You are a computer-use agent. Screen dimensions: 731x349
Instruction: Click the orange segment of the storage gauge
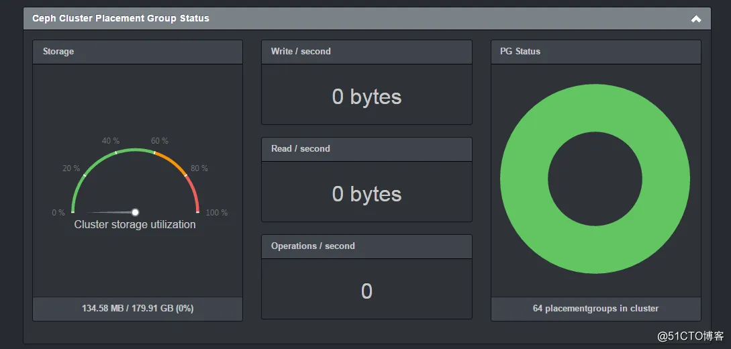point(172,162)
